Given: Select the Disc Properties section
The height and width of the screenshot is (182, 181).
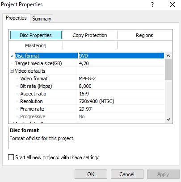Looking at the screenshot, I should click(x=36, y=35).
